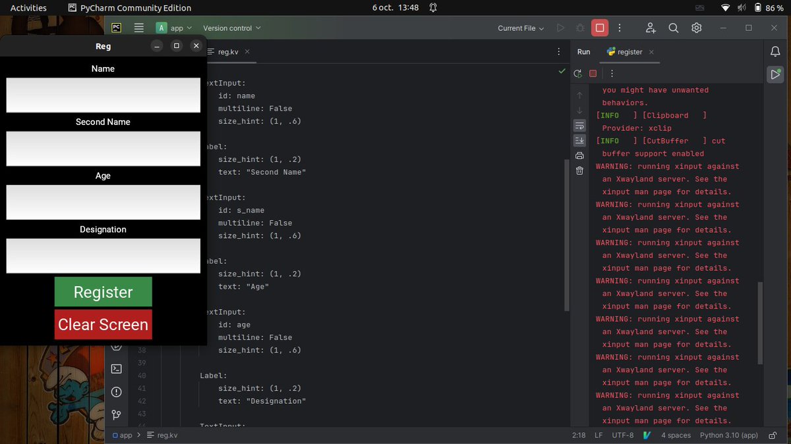The height and width of the screenshot is (444, 791).
Task: Open the Run tool window button in the right sidebar
Action: tap(775, 74)
